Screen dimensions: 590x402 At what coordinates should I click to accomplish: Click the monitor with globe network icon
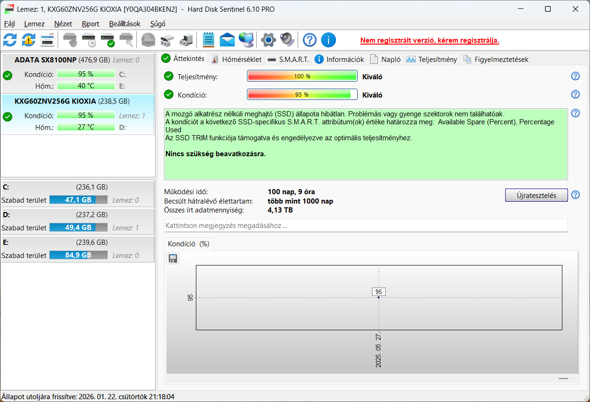(x=246, y=40)
